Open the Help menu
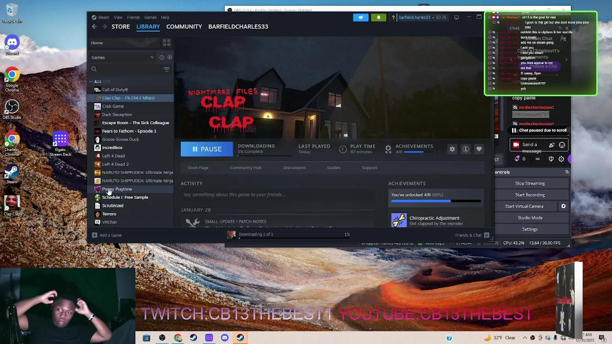 [x=165, y=17]
